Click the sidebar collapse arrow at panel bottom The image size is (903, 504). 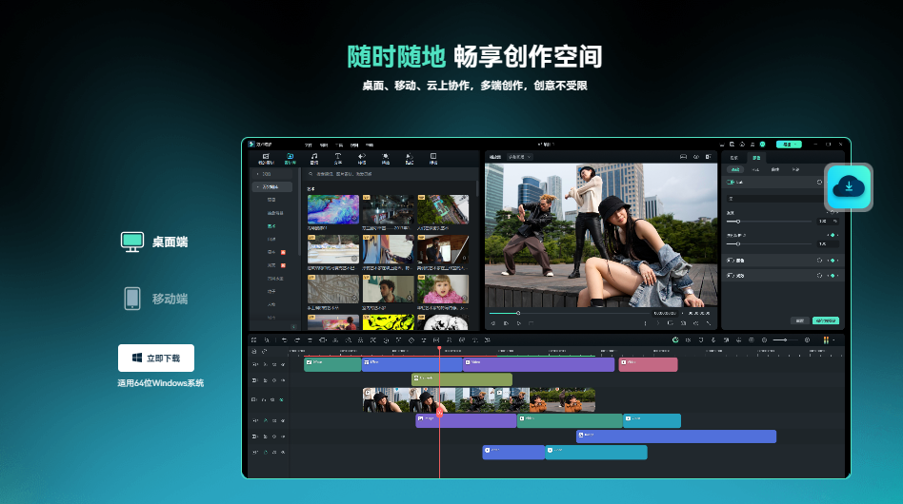coord(293,326)
